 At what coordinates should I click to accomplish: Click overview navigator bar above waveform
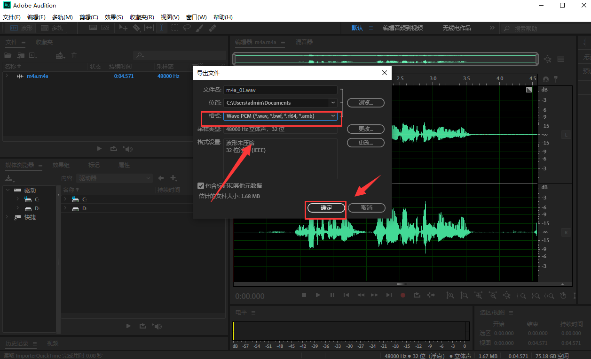coord(385,59)
